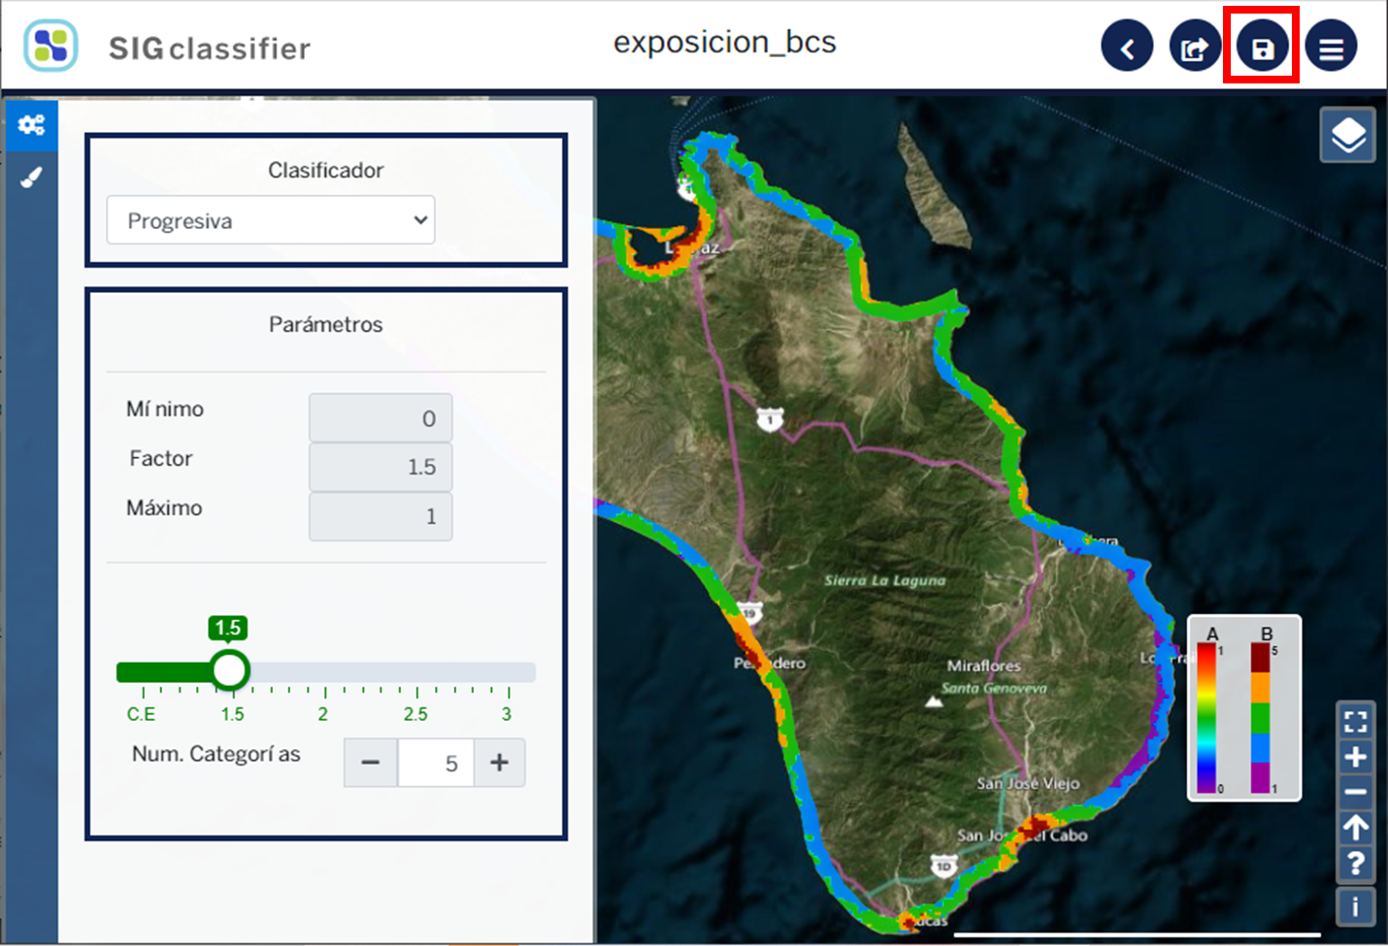This screenshot has width=1388, height=946.
Task: Click the up arrow map button
Action: coord(1355,828)
